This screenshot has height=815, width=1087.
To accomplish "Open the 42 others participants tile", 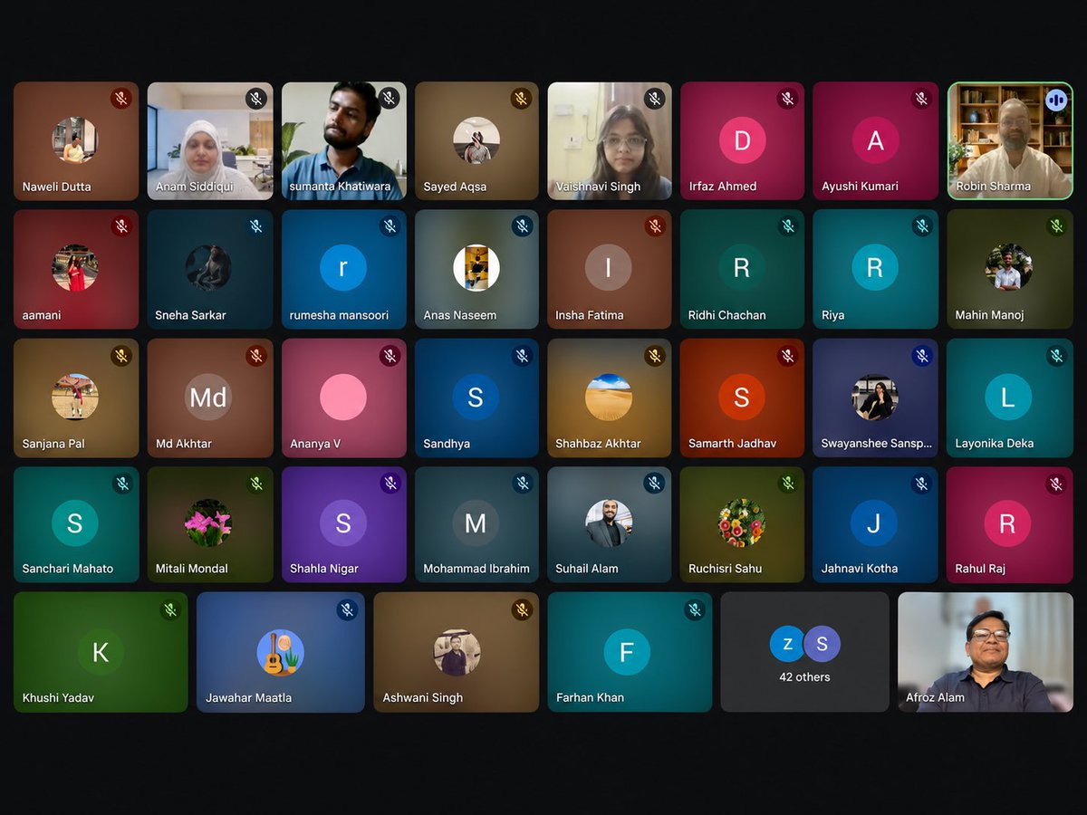I will tap(805, 652).
